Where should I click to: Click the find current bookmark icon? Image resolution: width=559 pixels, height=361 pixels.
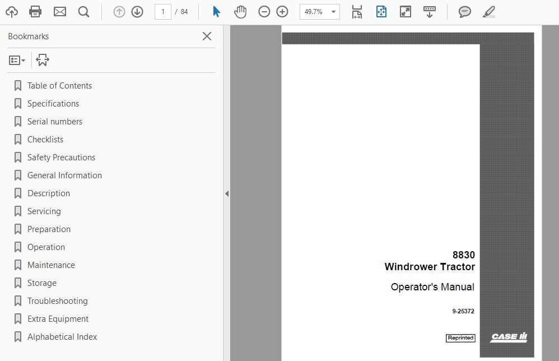pos(43,60)
